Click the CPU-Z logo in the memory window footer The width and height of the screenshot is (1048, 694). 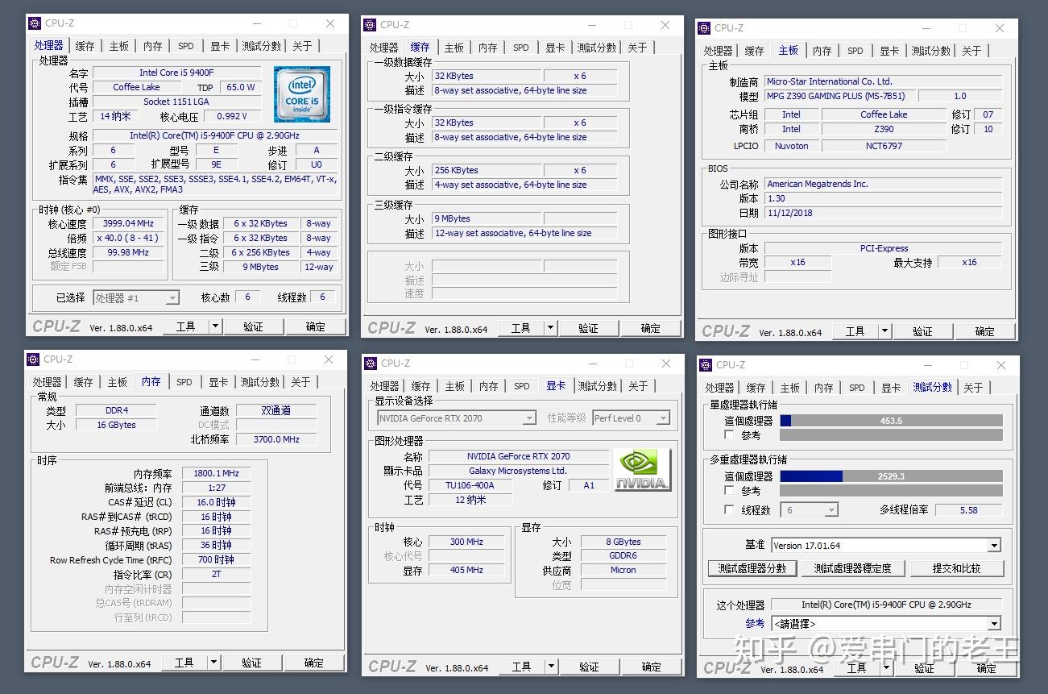click(x=56, y=662)
